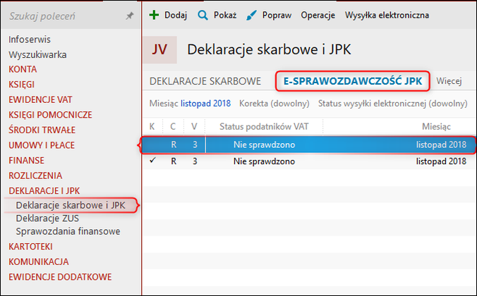This screenshot has height=296, width=477.
Task: Expand the KSIĘGI POMOCNICZE section
Action: (x=50, y=115)
